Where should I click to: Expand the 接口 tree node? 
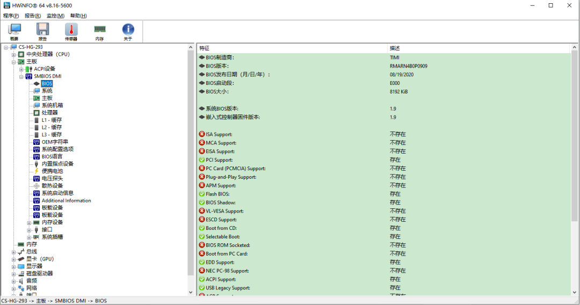tap(29, 230)
